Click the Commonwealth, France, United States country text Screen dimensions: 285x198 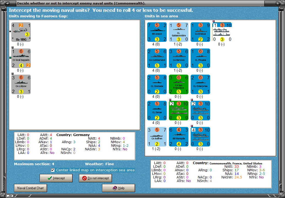(236, 163)
